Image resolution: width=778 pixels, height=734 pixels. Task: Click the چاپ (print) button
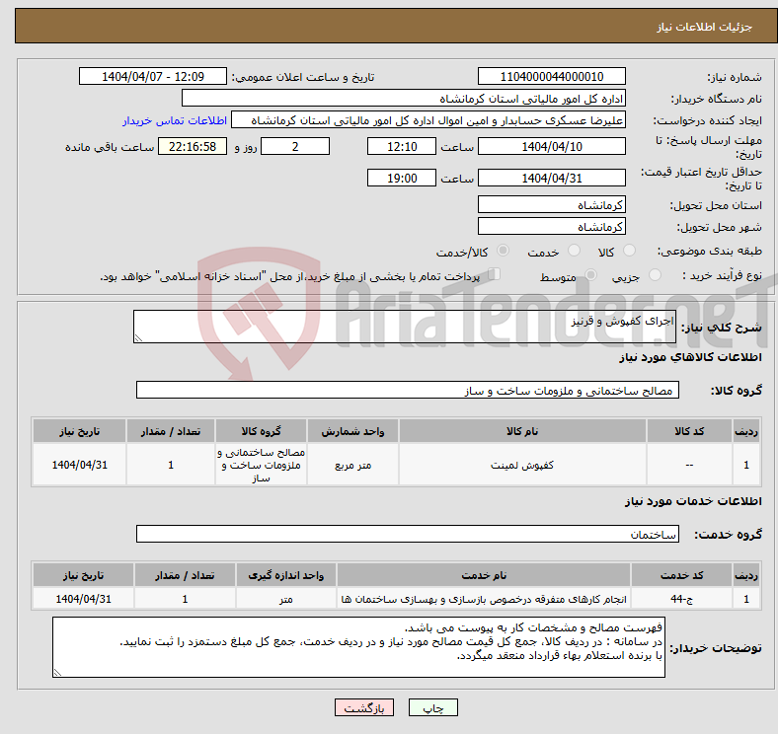[432, 707]
